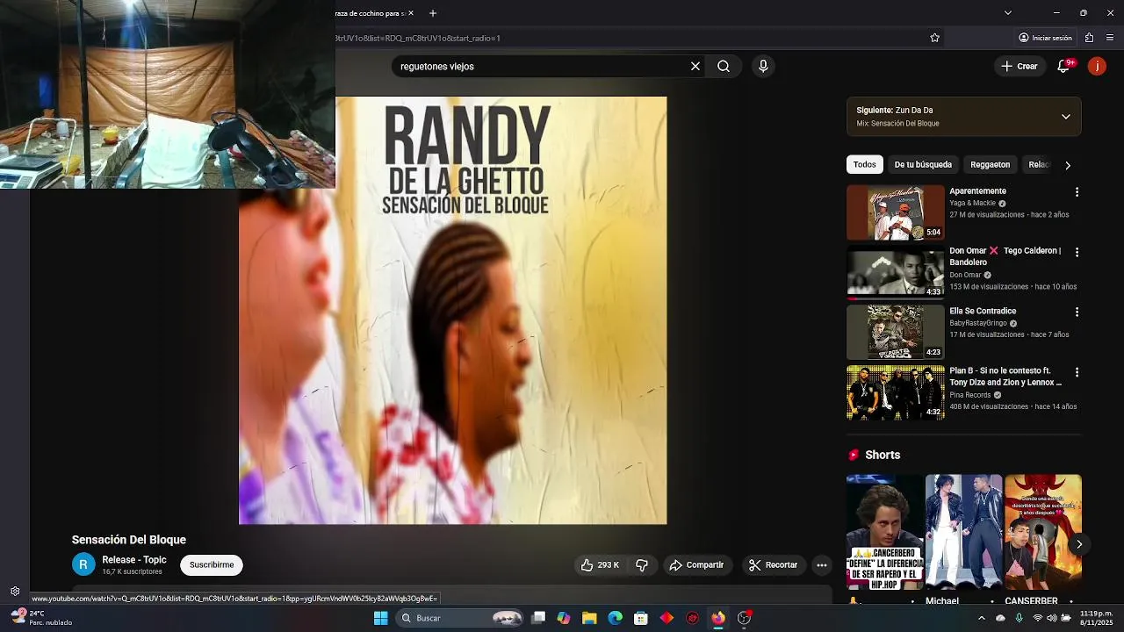
Task: Open options menu for Aparentemente video
Action: [1077, 192]
